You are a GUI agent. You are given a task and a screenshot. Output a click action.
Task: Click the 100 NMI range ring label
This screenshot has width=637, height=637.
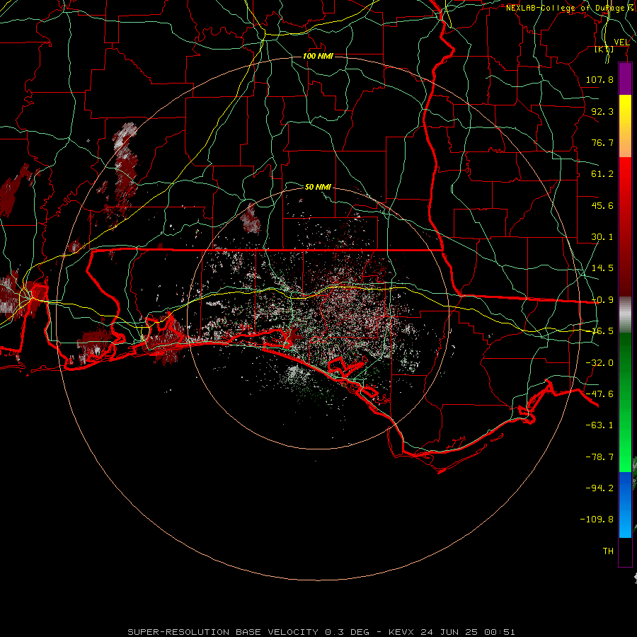(x=318, y=56)
